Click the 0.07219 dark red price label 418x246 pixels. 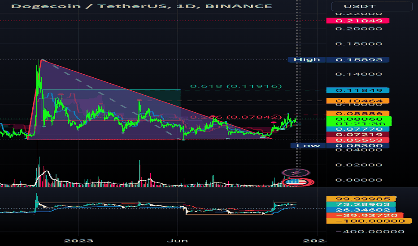coord(358,135)
